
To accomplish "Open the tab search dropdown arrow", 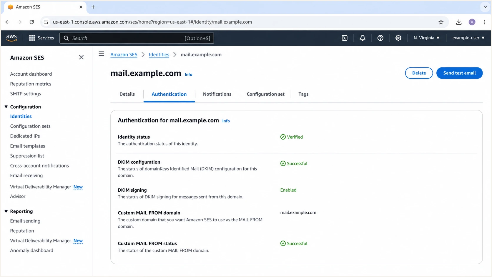I will [485, 7].
